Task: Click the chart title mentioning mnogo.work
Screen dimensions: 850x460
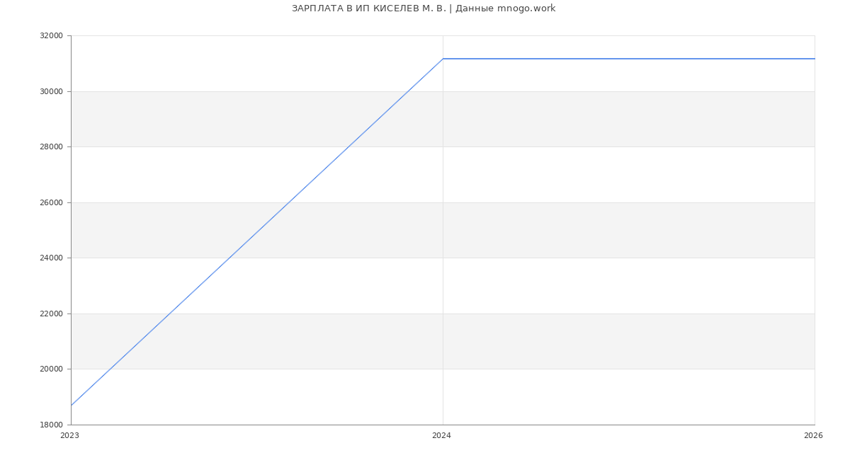Action: click(424, 8)
